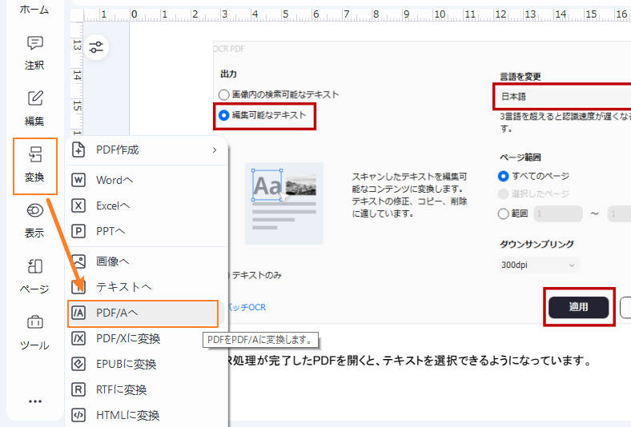Click the 適用 apply button
Image resolution: width=631 pixels, height=427 pixels.
(x=578, y=307)
